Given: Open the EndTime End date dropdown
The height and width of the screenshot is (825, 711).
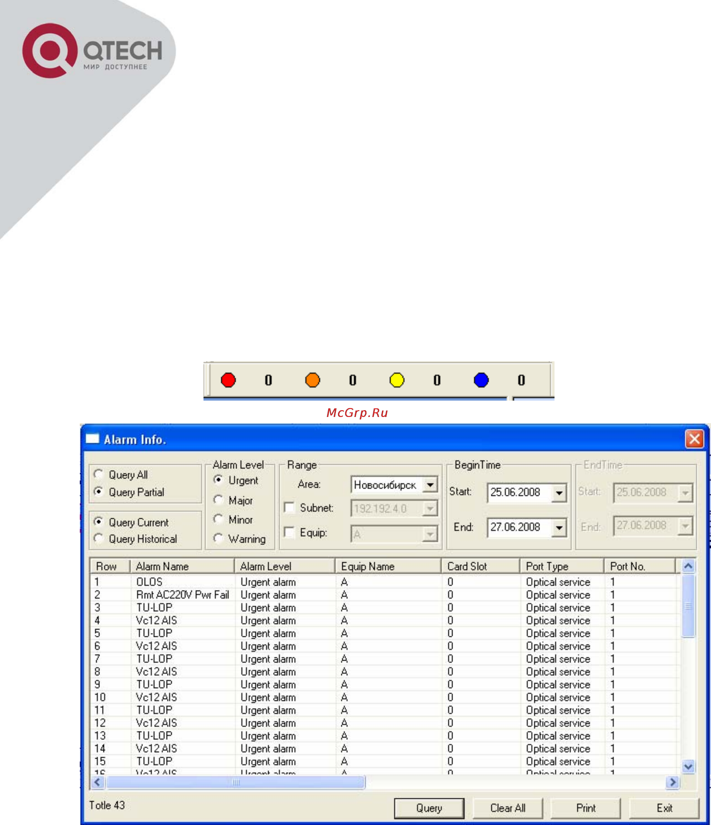Looking at the screenshot, I should pyautogui.click(x=685, y=526).
